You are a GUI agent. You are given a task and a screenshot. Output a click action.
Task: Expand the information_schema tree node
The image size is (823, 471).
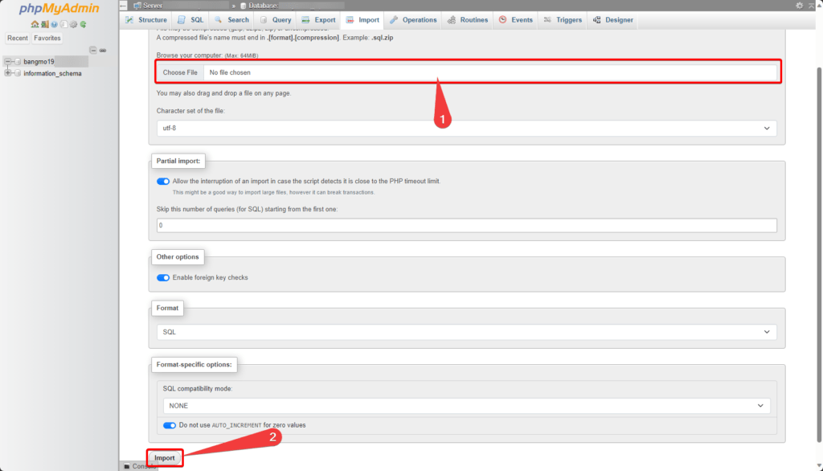pyautogui.click(x=8, y=73)
